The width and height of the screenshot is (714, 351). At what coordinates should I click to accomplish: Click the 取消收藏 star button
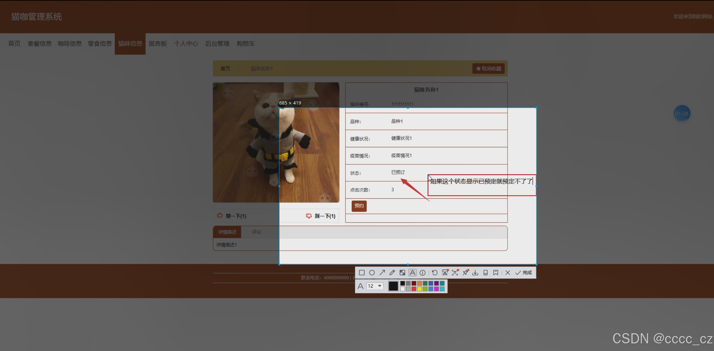point(488,68)
